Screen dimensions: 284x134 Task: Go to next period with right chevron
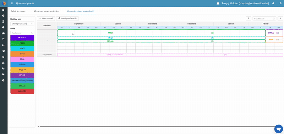(x=280, y=18)
